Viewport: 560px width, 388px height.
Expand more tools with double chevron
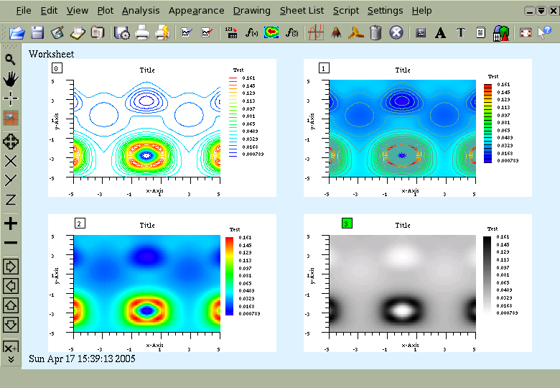(11, 359)
